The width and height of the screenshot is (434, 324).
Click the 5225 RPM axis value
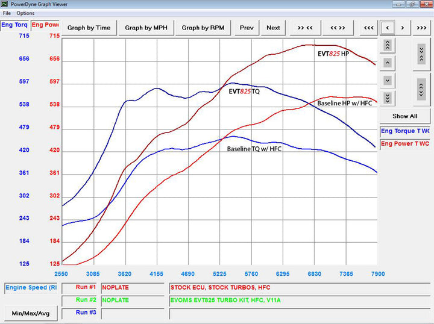pyautogui.click(x=219, y=274)
